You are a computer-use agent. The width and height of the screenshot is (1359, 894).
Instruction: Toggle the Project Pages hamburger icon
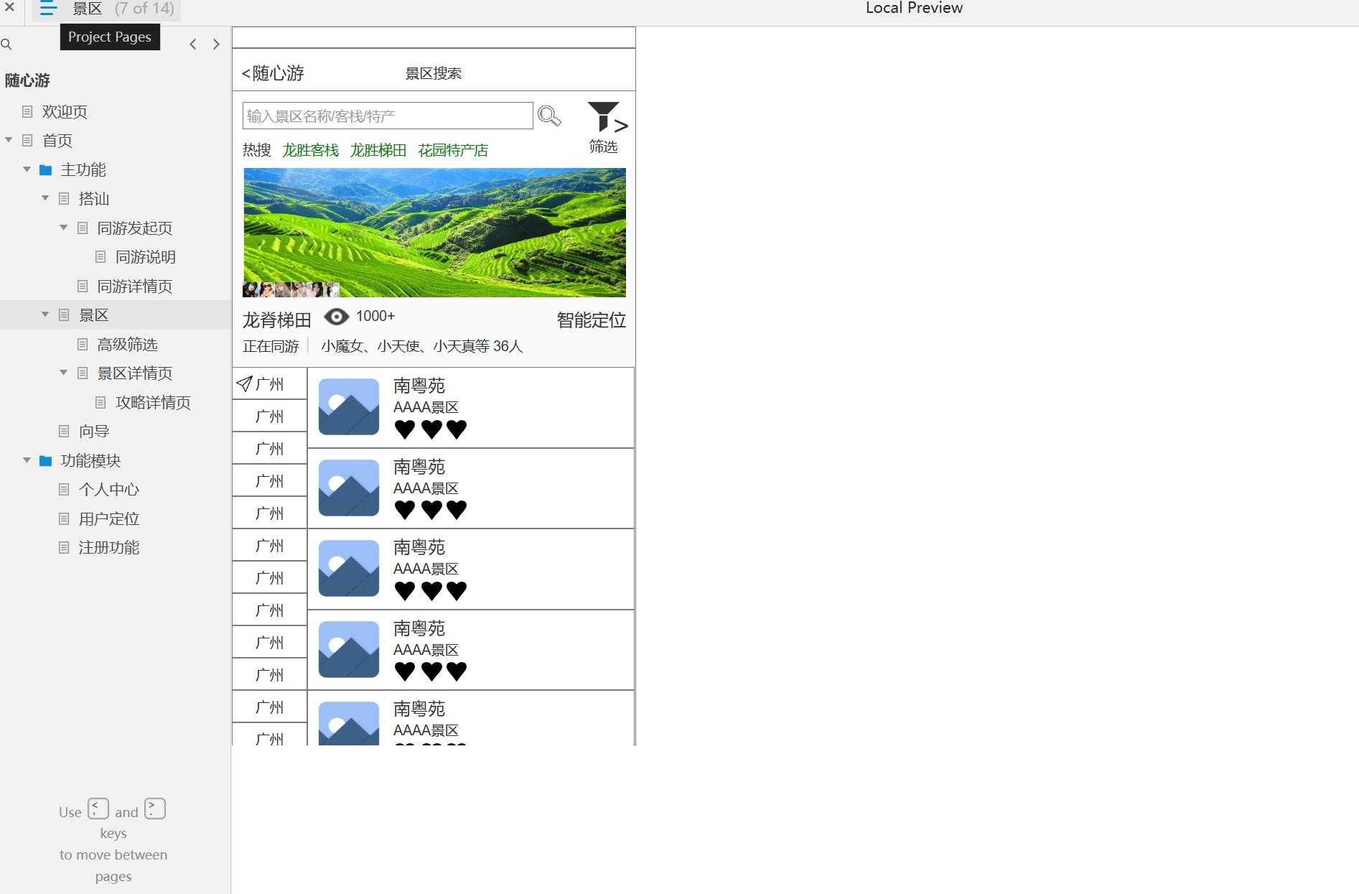(x=48, y=9)
